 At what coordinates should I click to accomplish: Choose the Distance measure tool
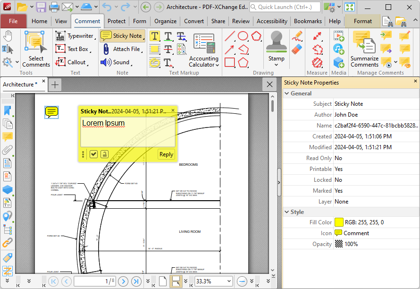point(317,36)
